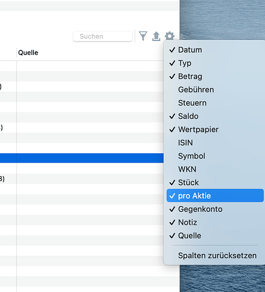265x292 pixels.
Task: Click the export upload icon
Action: point(156,36)
